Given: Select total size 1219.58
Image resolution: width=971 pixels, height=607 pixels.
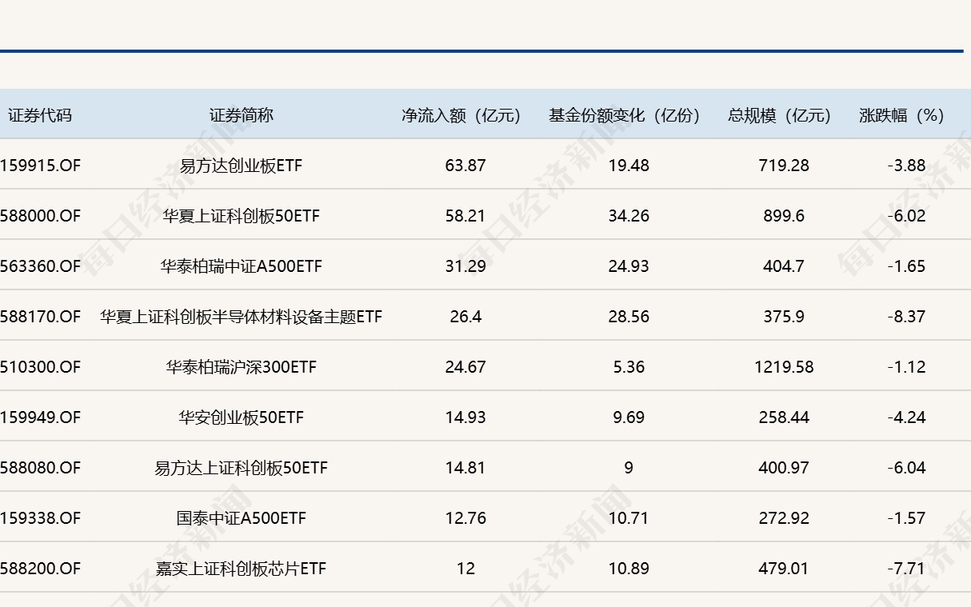Looking at the screenshot, I should [x=784, y=367].
